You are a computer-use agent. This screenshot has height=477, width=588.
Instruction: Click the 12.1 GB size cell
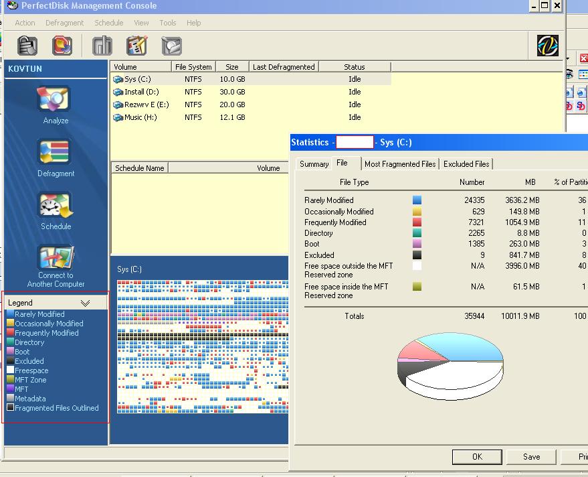(x=232, y=117)
